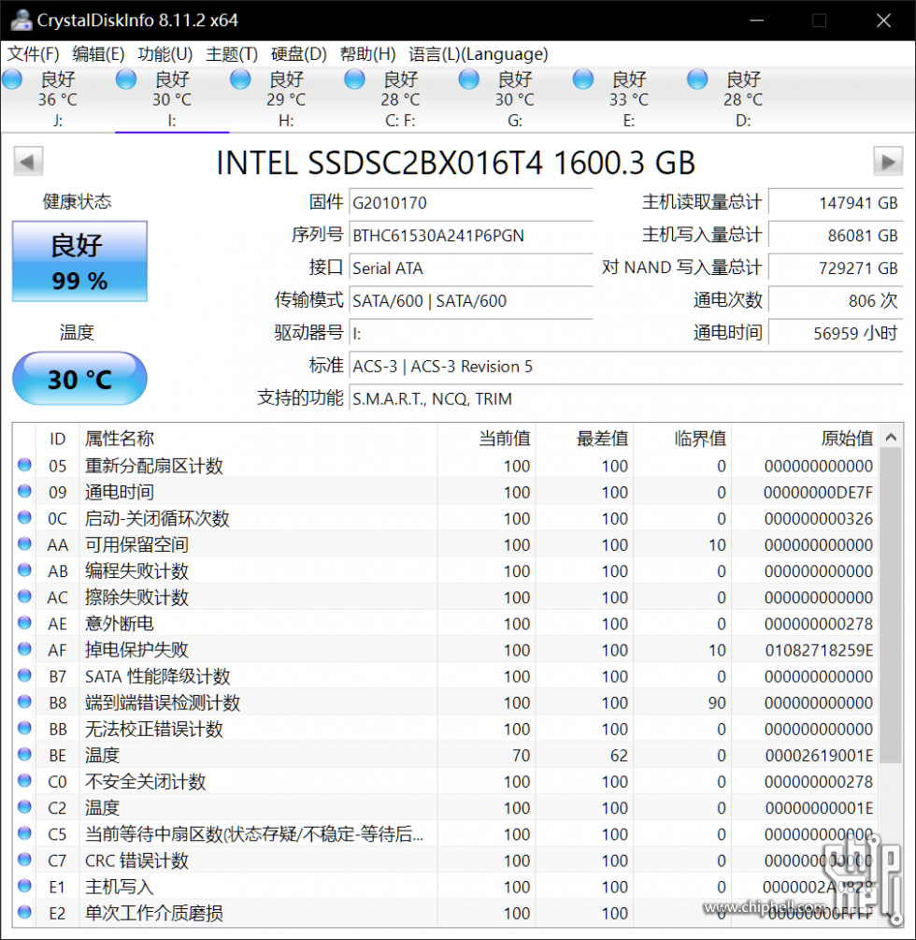916x940 pixels.
Task: Open the 编辑(E) menu
Action: pos(98,54)
